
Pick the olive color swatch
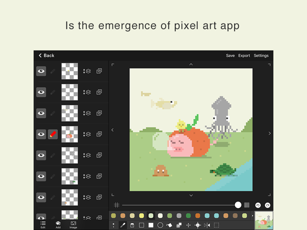coord(114,216)
